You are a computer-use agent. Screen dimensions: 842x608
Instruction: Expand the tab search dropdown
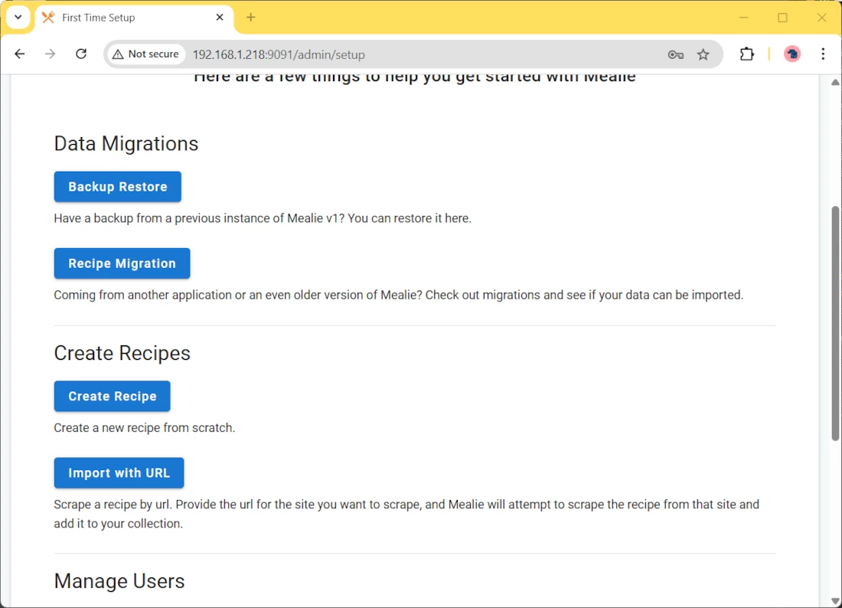click(x=18, y=17)
